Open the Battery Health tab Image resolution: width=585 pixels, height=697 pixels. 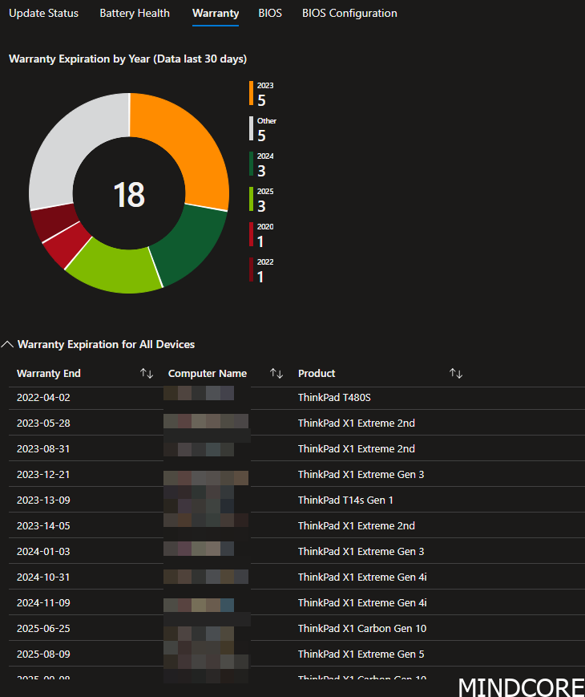(135, 14)
